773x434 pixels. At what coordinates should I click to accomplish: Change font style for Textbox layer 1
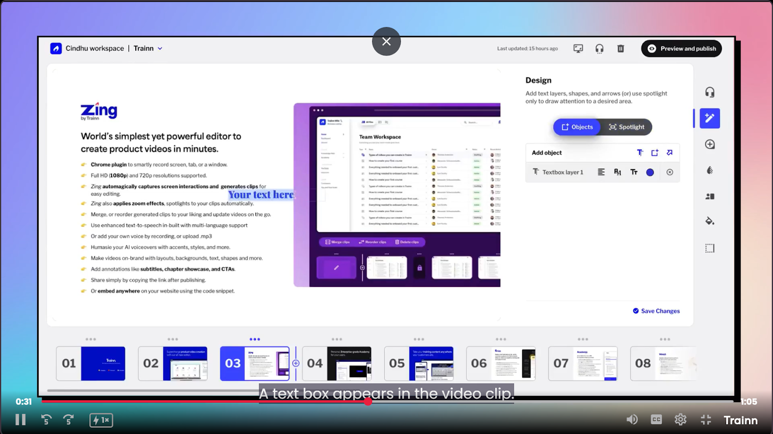pyautogui.click(x=617, y=172)
